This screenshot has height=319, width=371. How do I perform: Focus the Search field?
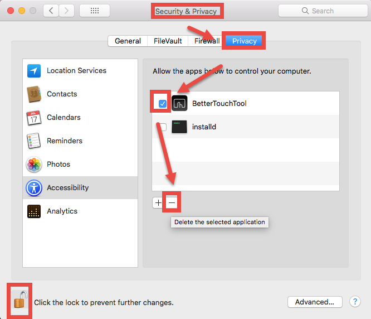click(x=323, y=11)
